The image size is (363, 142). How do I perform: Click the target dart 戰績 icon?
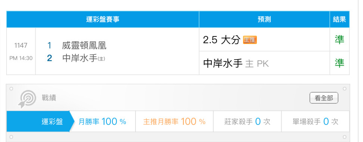tap(27, 99)
